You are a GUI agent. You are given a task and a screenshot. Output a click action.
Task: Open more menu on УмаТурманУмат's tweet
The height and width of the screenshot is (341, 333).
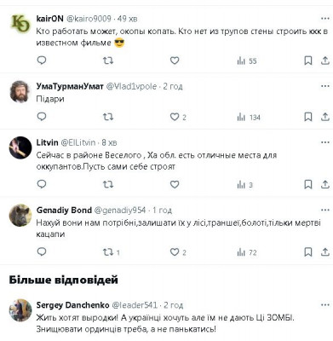click(325, 86)
